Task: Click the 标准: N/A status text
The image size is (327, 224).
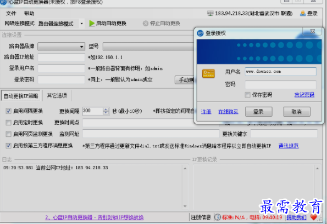Action: point(233,217)
